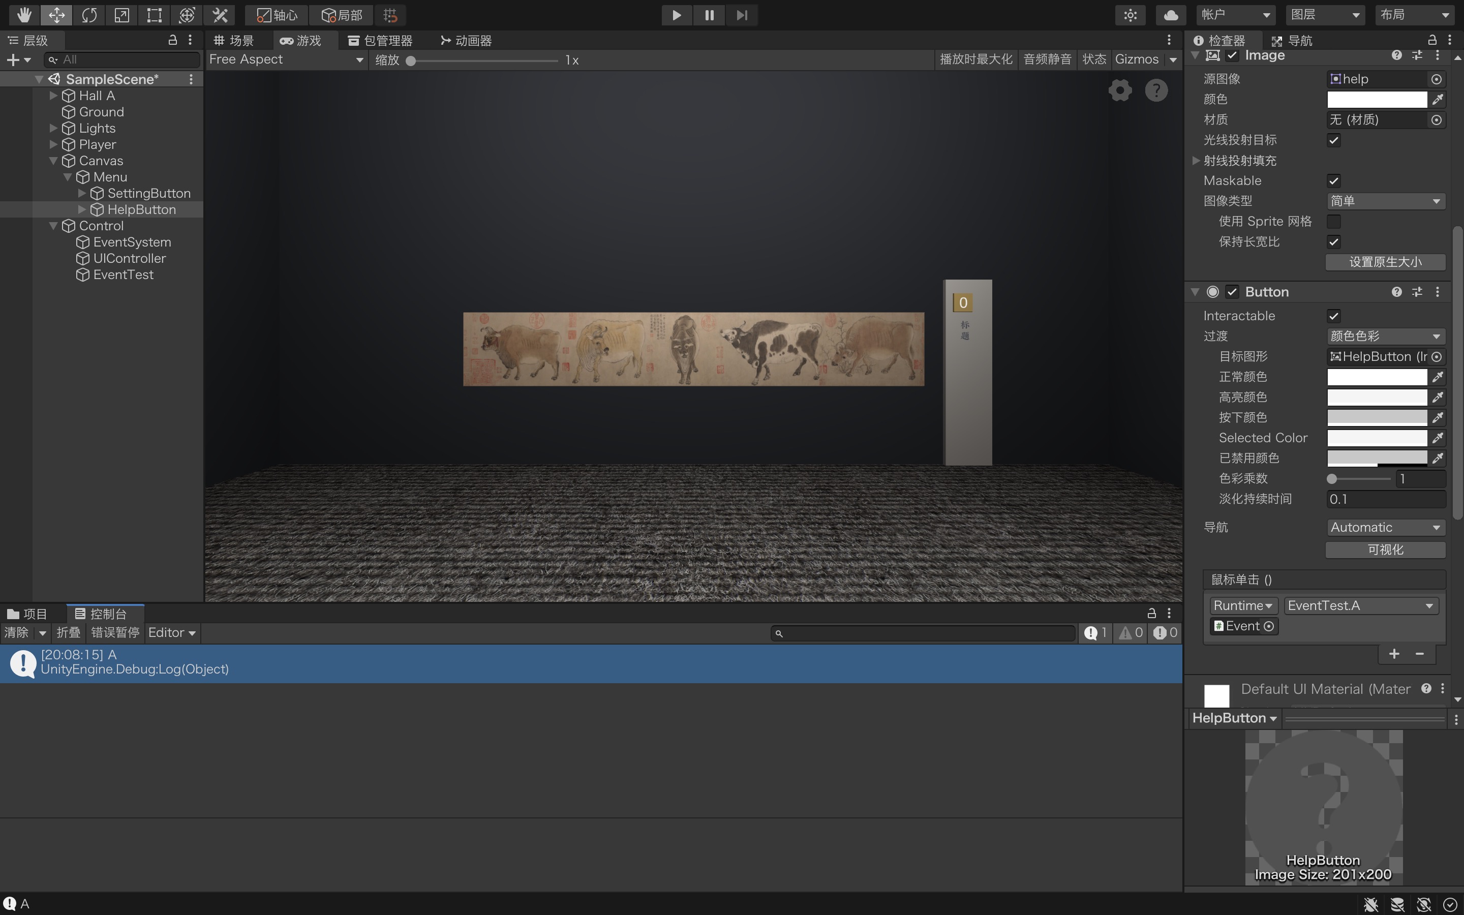Image resolution: width=1464 pixels, height=915 pixels.
Task: Select the Hand tool in toolbar
Action: pyautogui.click(x=23, y=15)
